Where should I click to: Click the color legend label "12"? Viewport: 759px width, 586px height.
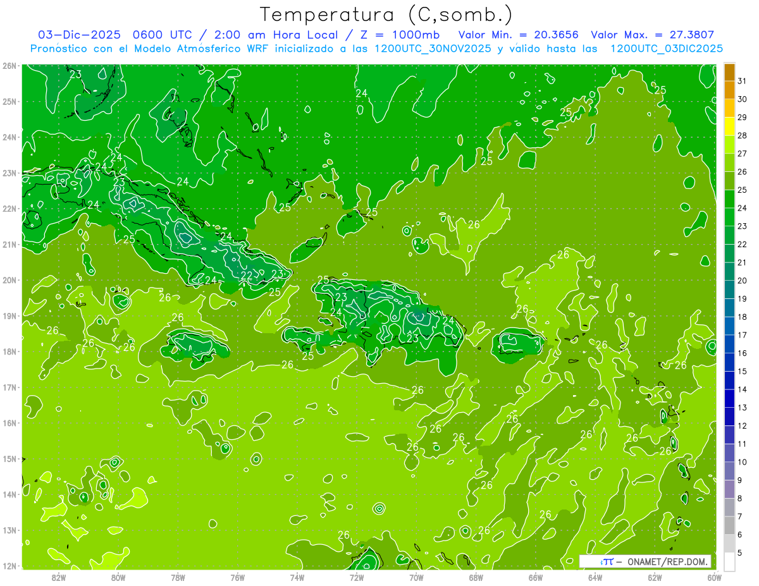(x=742, y=425)
